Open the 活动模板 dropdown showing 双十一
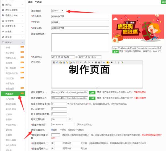The height and width of the screenshot is (151, 166). pos(58,11)
